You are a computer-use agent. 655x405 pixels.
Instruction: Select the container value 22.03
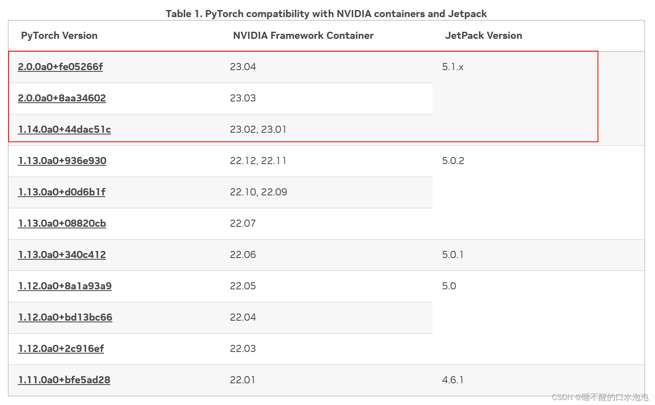coord(243,349)
